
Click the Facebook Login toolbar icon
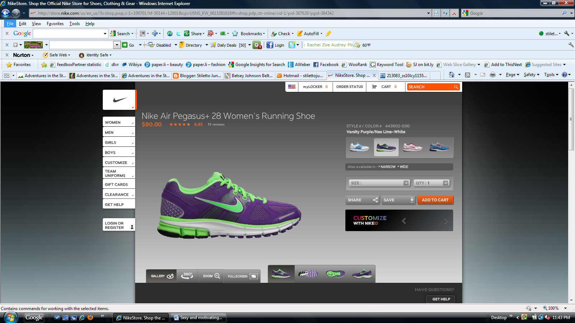275,45
